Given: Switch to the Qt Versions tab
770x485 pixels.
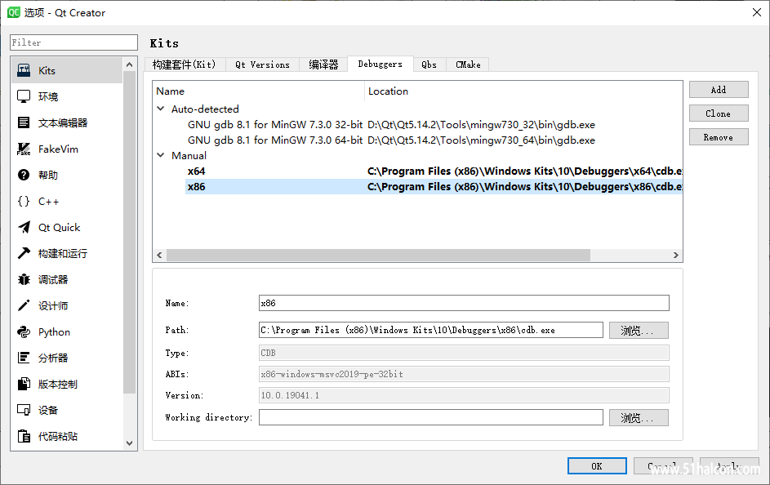Looking at the screenshot, I should click(262, 65).
